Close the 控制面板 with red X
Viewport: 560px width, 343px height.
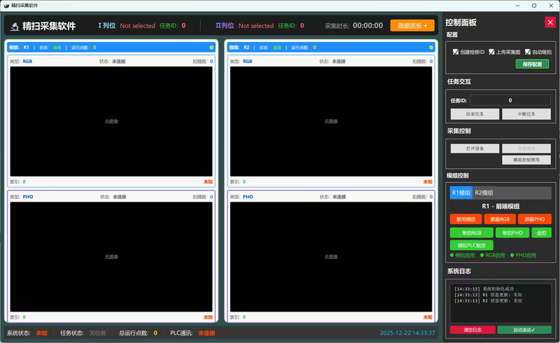549,22
